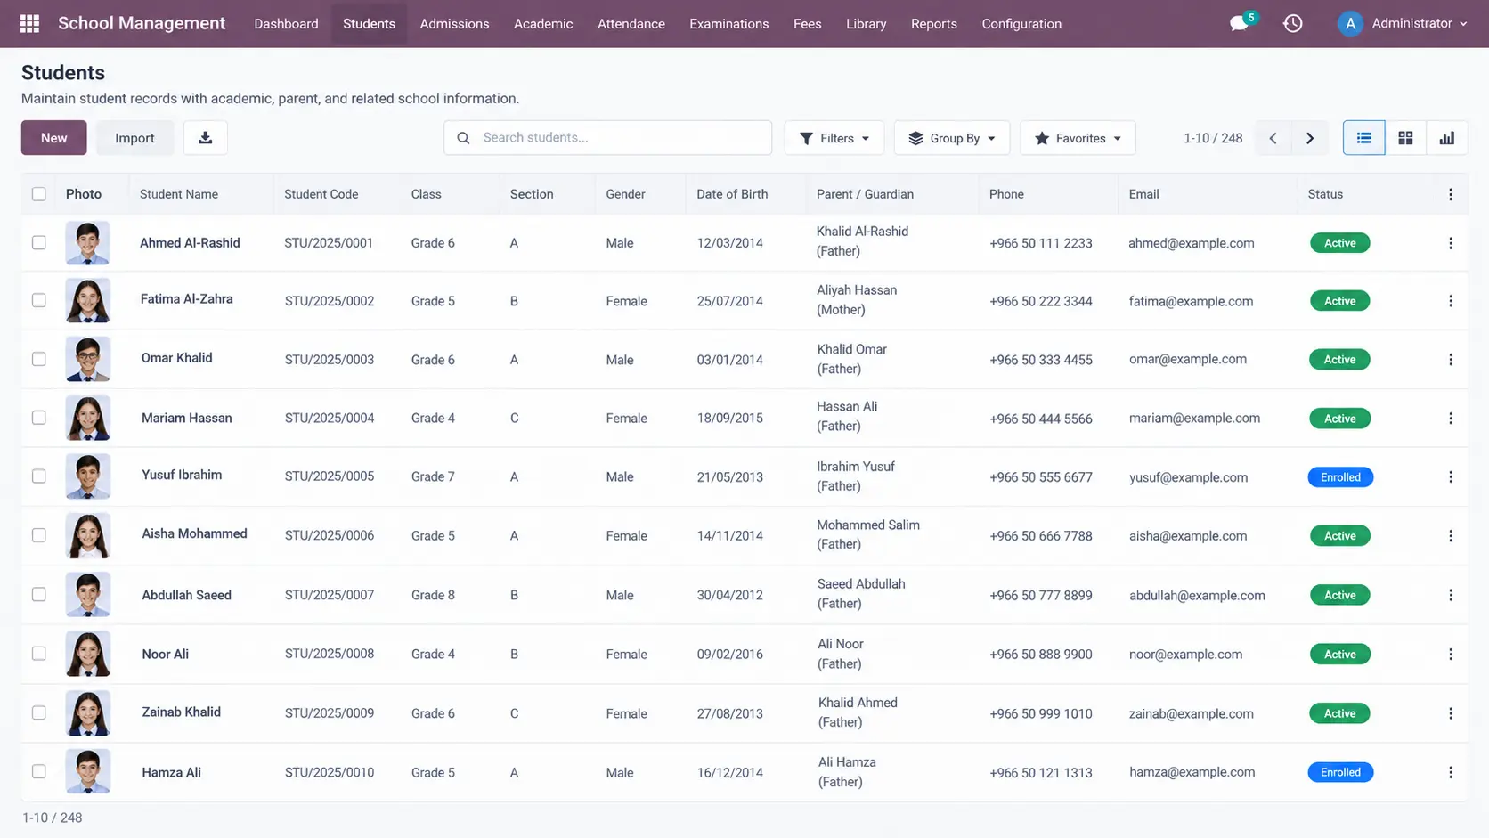Switch to graph chart view
The height and width of the screenshot is (838, 1489).
point(1447,138)
